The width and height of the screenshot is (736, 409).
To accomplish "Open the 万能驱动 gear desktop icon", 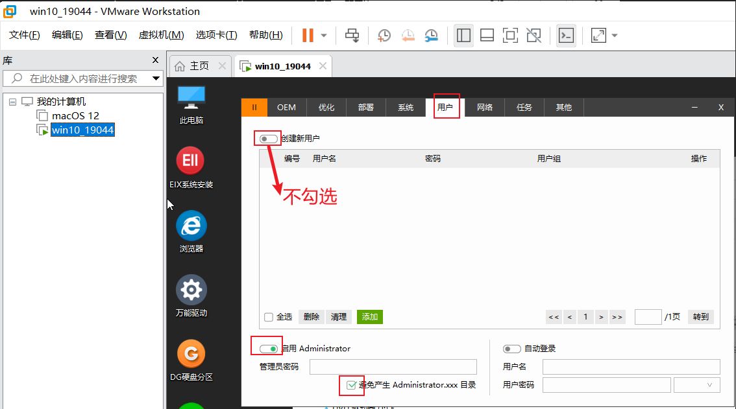I will coord(191,290).
